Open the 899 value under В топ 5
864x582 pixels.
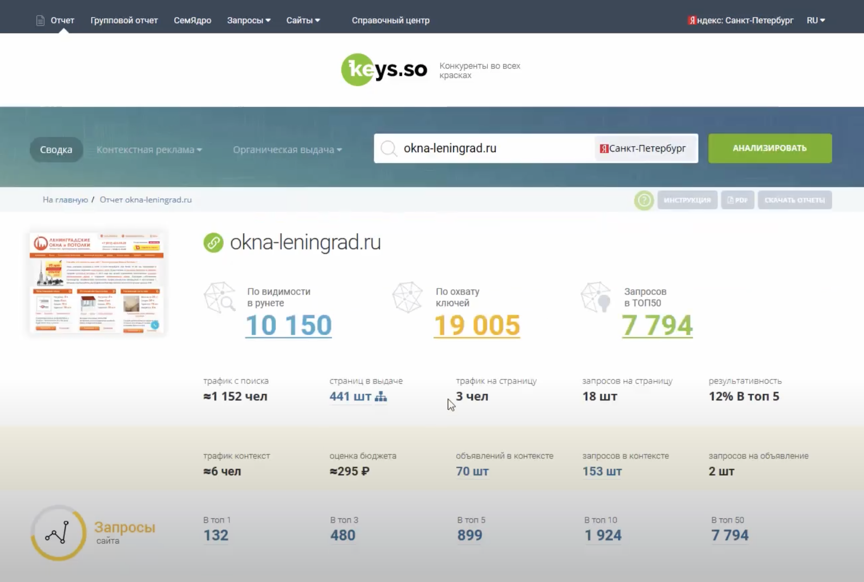[x=469, y=535]
